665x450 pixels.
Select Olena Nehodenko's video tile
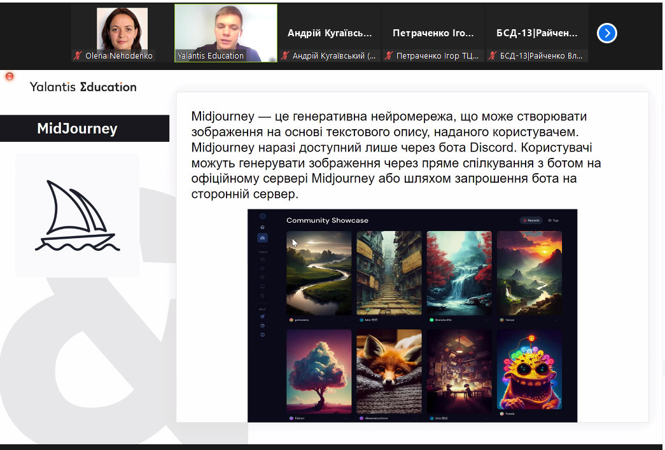pyautogui.click(x=122, y=33)
